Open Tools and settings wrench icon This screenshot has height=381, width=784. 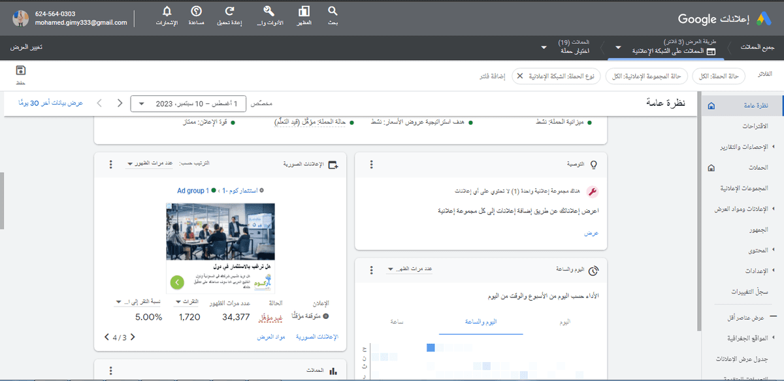[x=268, y=12]
